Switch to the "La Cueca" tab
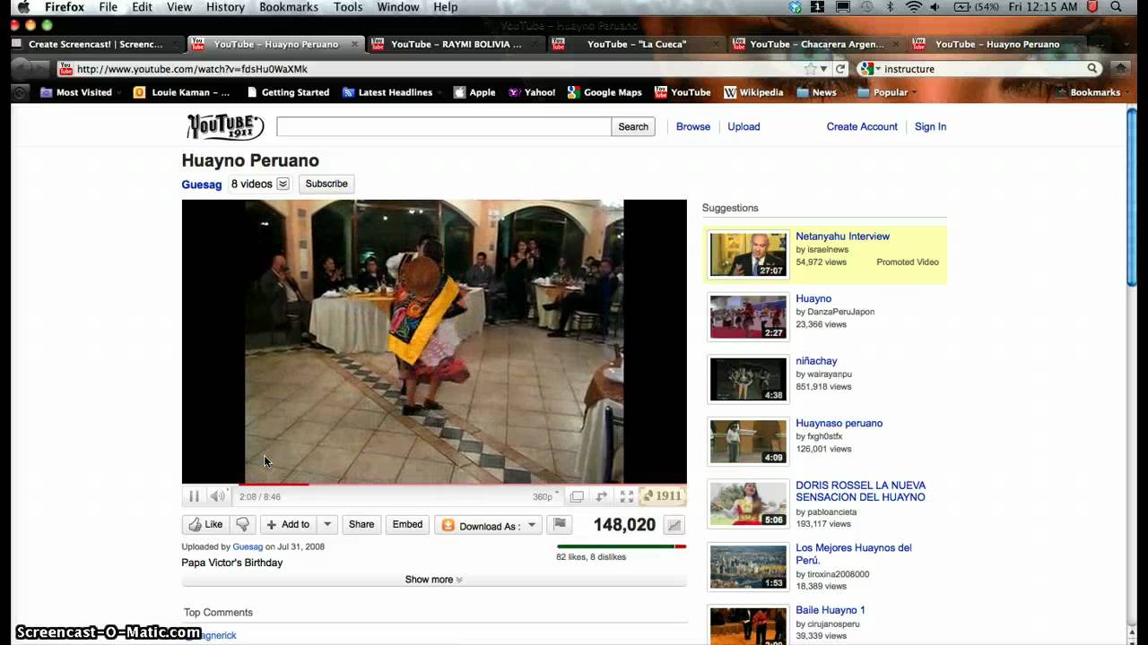The image size is (1148, 645). [x=637, y=44]
